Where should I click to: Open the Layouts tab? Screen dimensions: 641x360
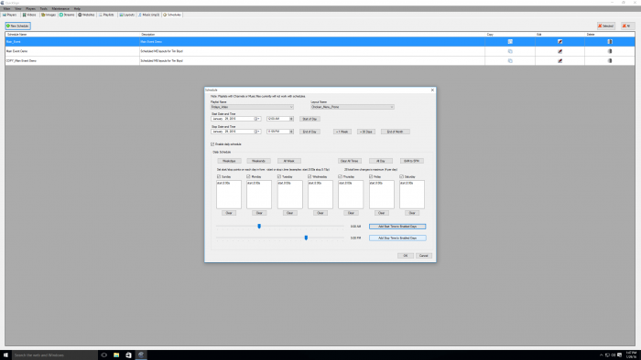click(x=127, y=15)
